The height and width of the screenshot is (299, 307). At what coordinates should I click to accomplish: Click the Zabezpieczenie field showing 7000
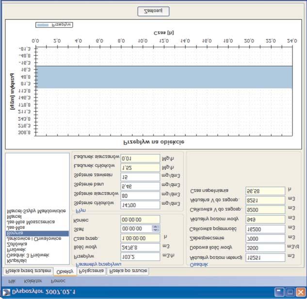265,238
